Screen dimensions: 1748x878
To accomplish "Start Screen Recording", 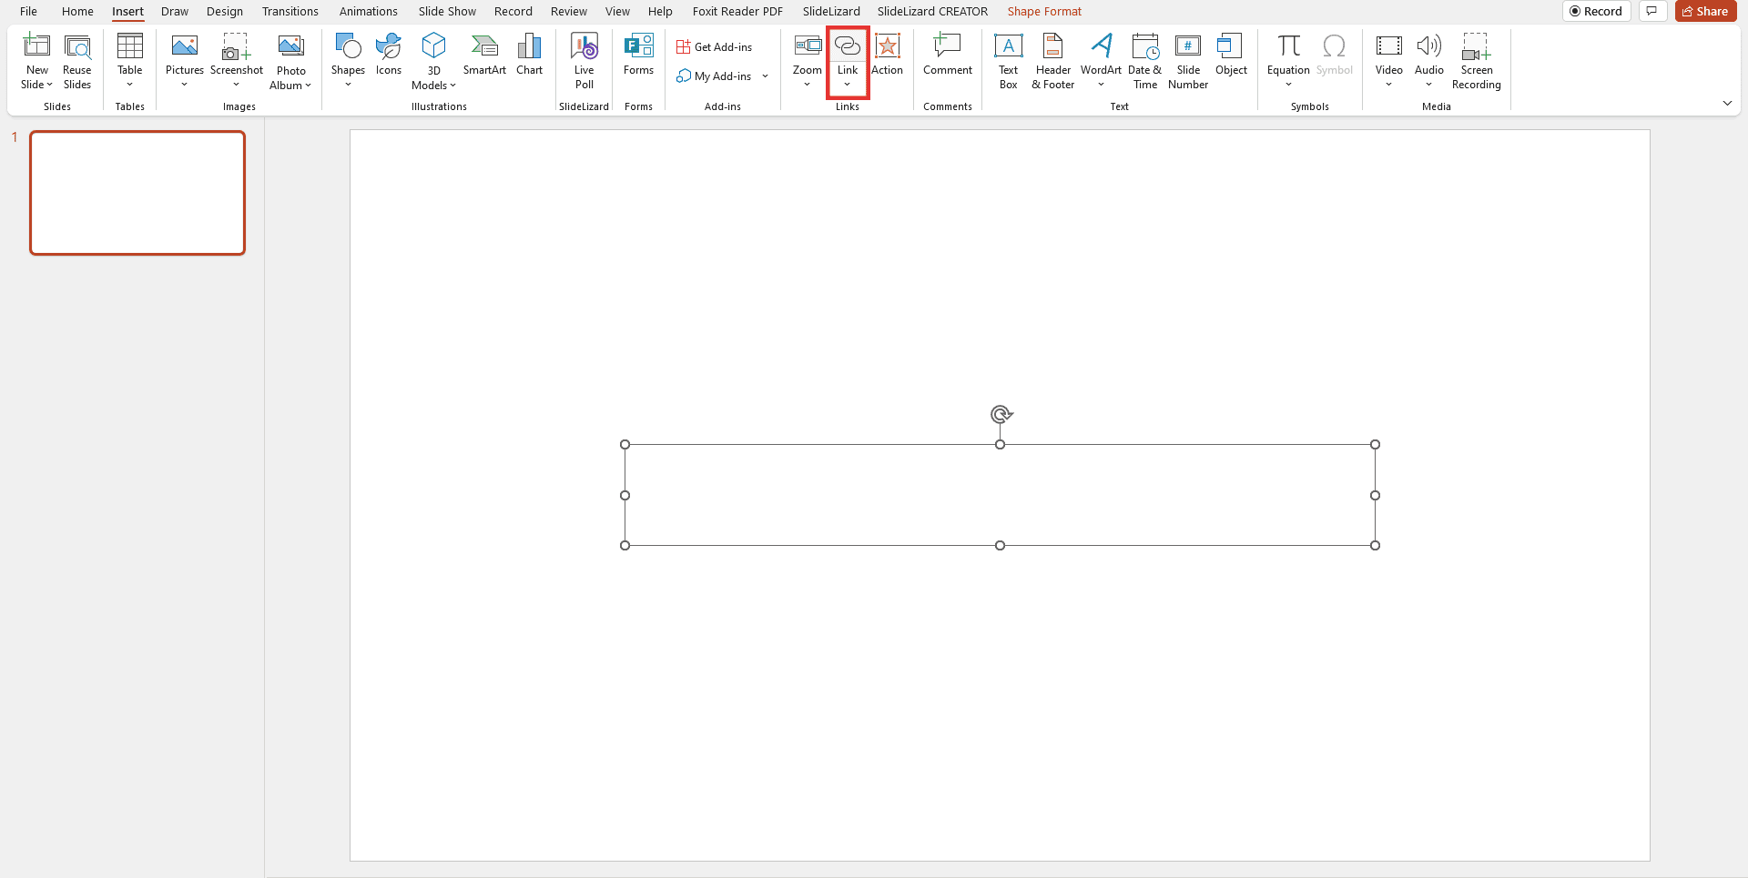I will [x=1477, y=61].
